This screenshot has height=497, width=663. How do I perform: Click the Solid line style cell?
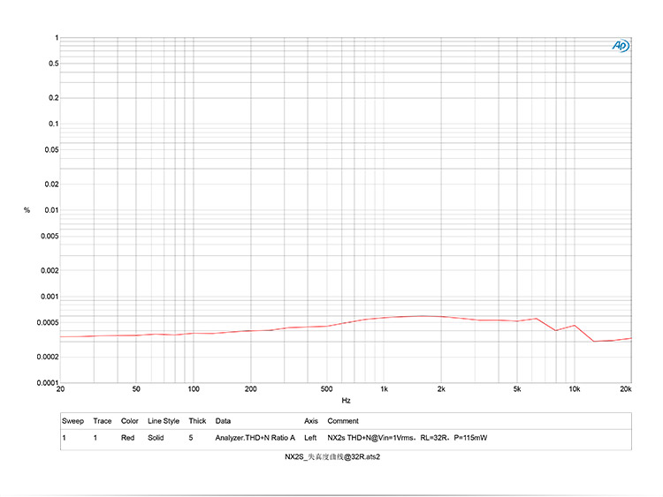coord(158,438)
